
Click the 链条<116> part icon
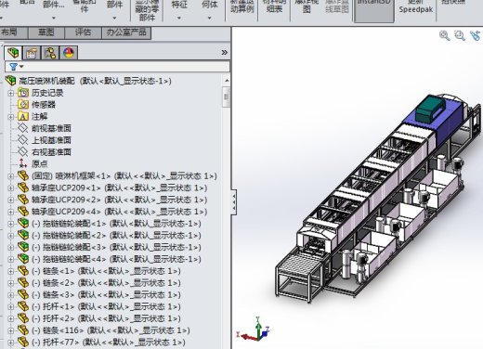[23, 330]
